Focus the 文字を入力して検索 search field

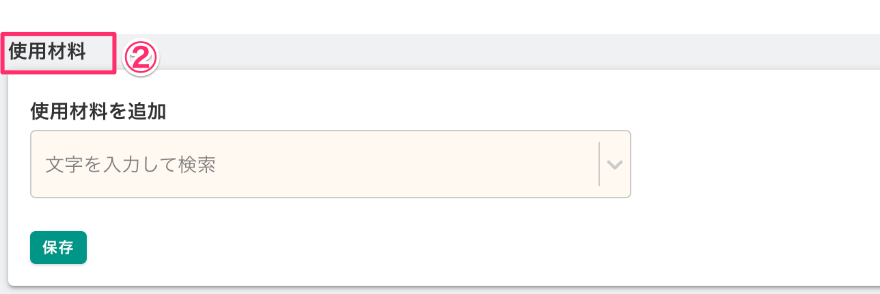[x=314, y=165]
